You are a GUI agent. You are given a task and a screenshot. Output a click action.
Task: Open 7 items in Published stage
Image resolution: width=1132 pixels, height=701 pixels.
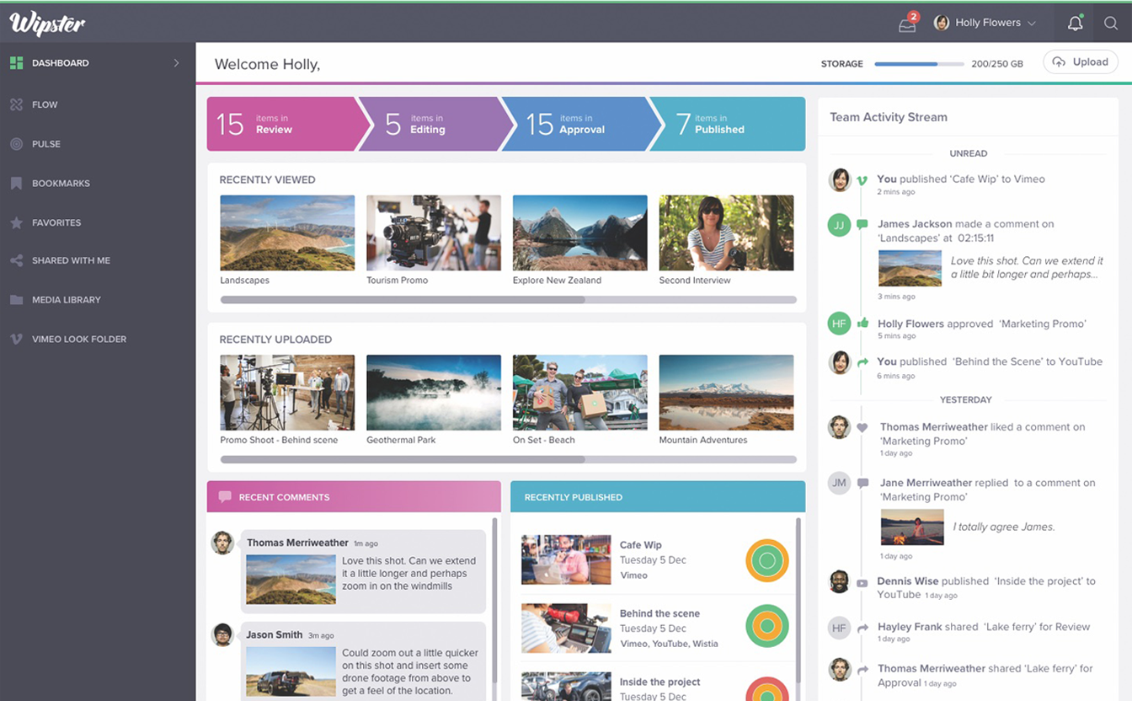click(x=729, y=124)
